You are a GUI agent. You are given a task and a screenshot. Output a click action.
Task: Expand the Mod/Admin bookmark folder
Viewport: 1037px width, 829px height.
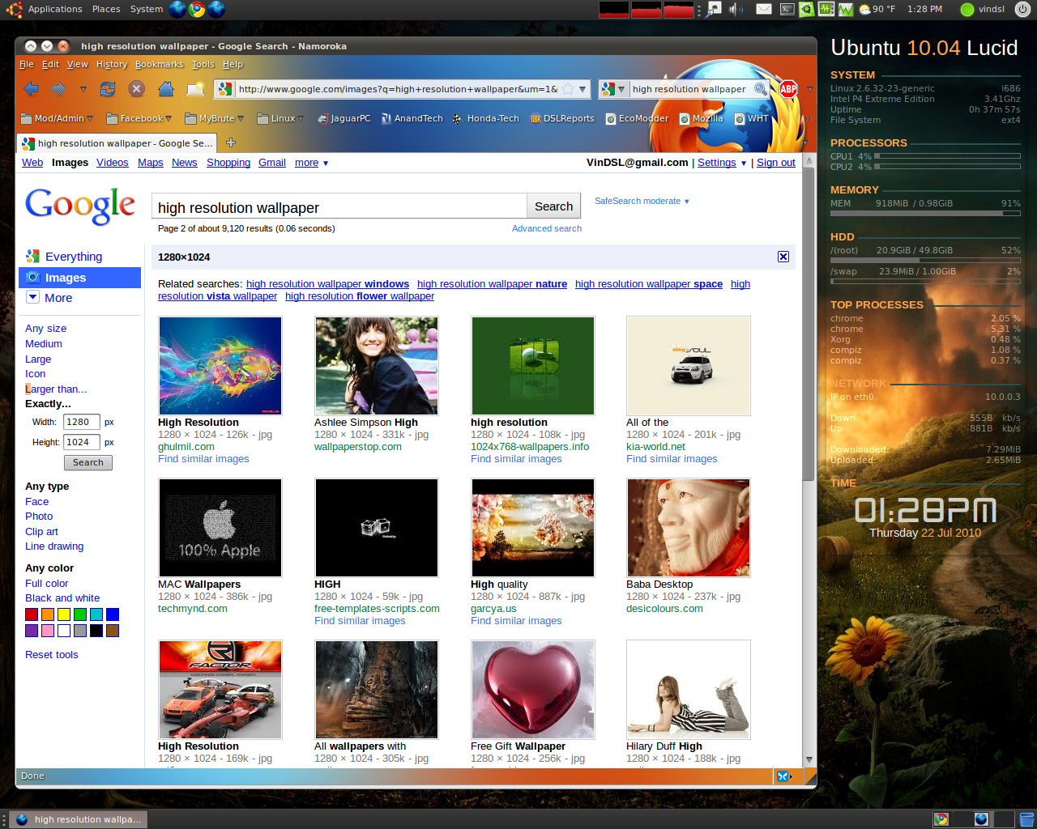(57, 118)
